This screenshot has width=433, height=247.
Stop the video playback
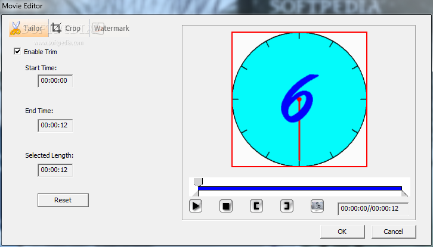click(x=226, y=206)
